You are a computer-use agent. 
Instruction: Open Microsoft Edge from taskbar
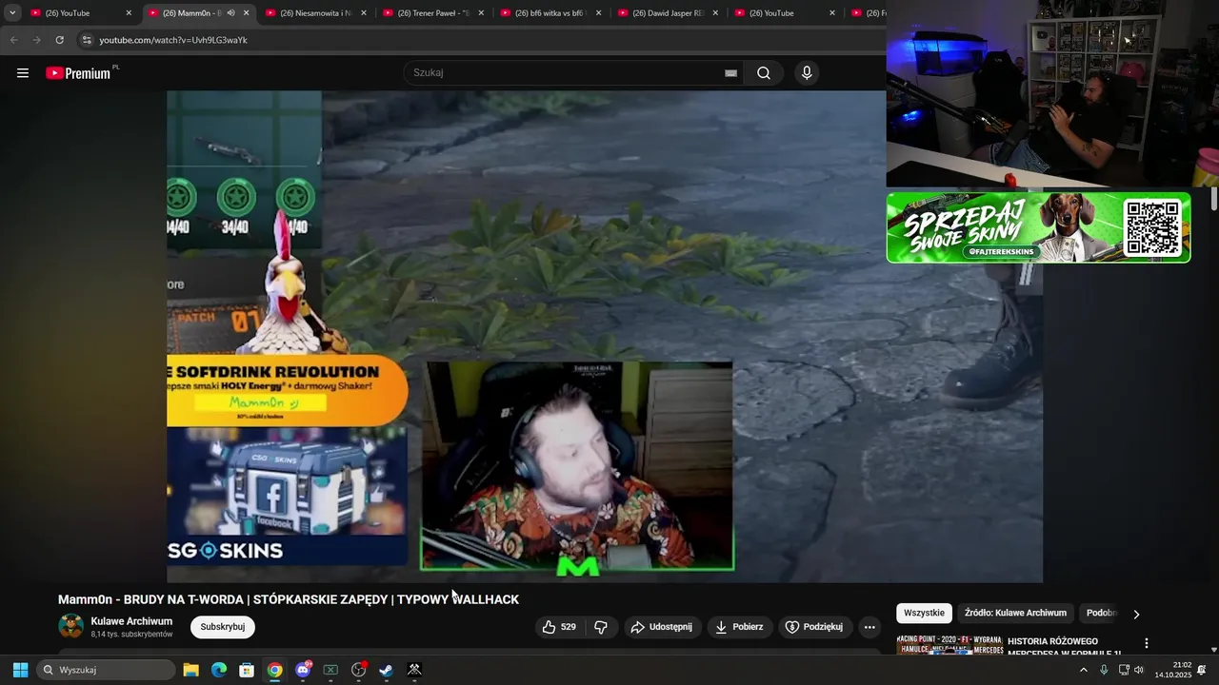point(219,670)
